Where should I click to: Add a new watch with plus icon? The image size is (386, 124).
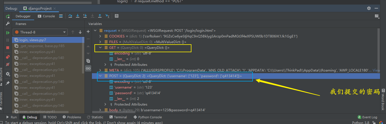coord(88,31)
